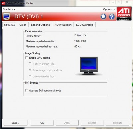Click the ATI logo in title bar
Image resolution: width=133 pixels, height=129 pixels.
[x=4, y=3]
